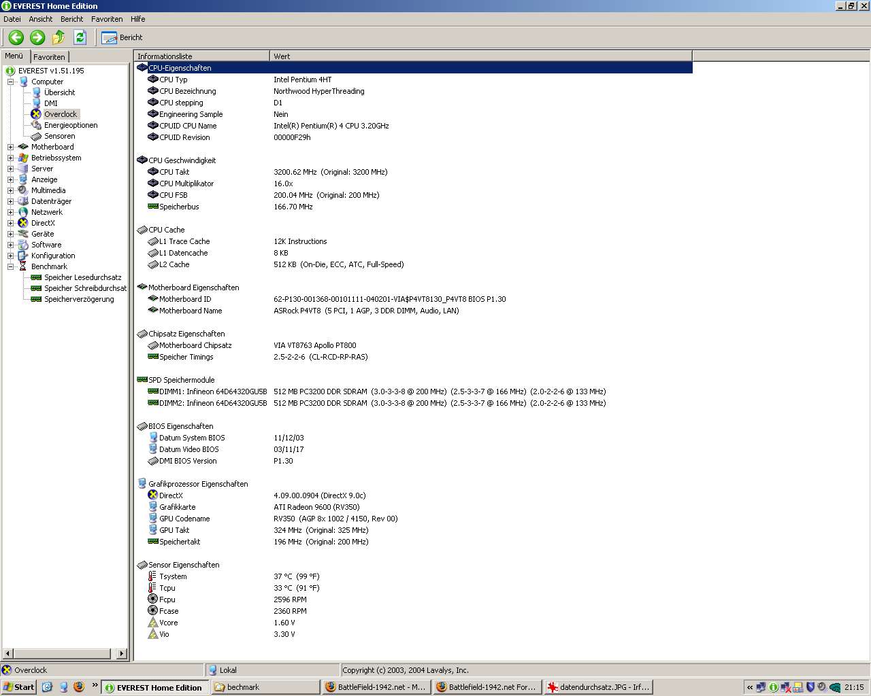Select the CPU-Eigenschaften header row
871x696 pixels.
click(414, 68)
